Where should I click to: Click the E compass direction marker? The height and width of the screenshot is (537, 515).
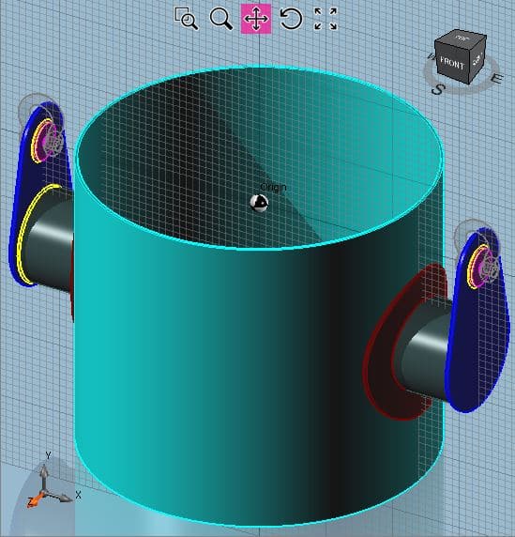pyautogui.click(x=497, y=79)
